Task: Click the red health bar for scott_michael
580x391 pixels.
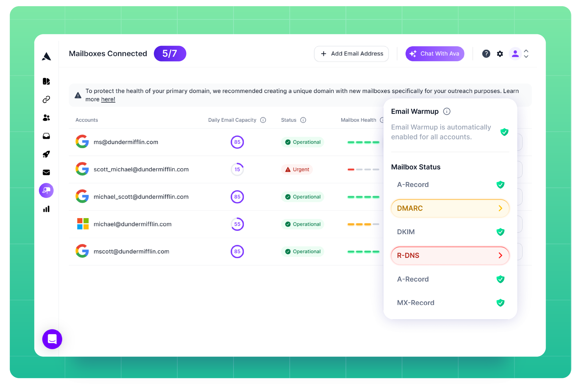Action: point(351,169)
